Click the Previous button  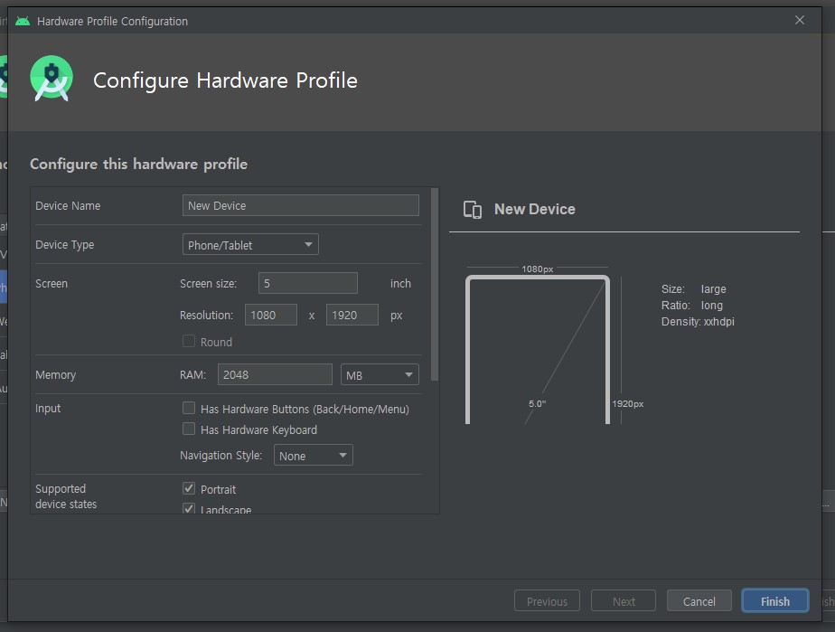point(547,601)
